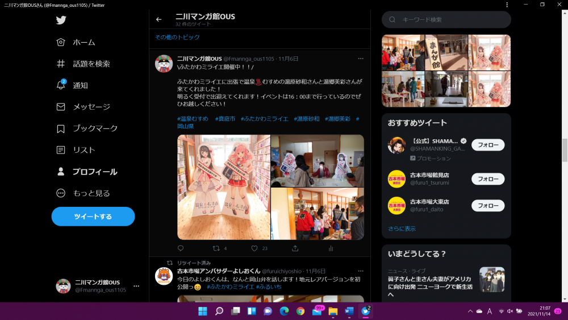Viewport: 568px width, 320px height.
Task: Open 古本市場鶴見店 profile avatar
Action: (396, 179)
